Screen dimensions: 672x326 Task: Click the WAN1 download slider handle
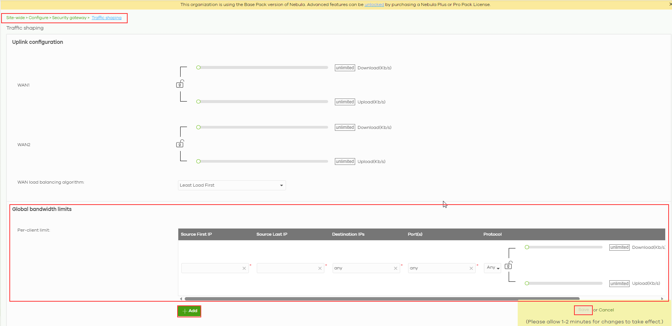tap(199, 67)
